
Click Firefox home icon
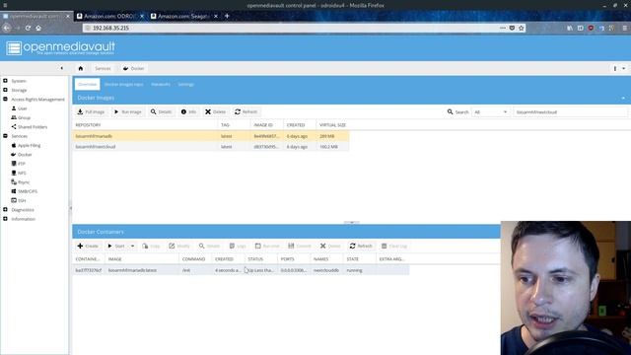(x=38, y=28)
